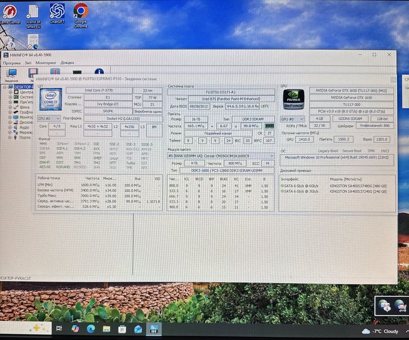Expand the Порти tree node
This screenshot has height=340, width=409.
(10, 137)
